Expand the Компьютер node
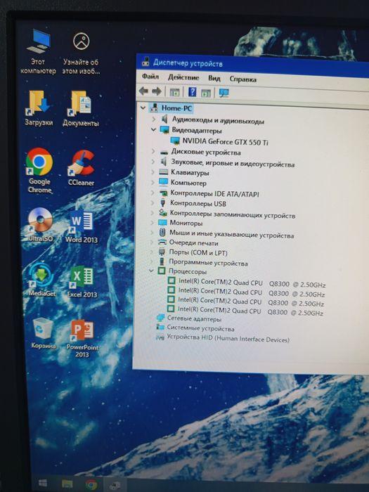The image size is (369, 492). click(x=153, y=183)
